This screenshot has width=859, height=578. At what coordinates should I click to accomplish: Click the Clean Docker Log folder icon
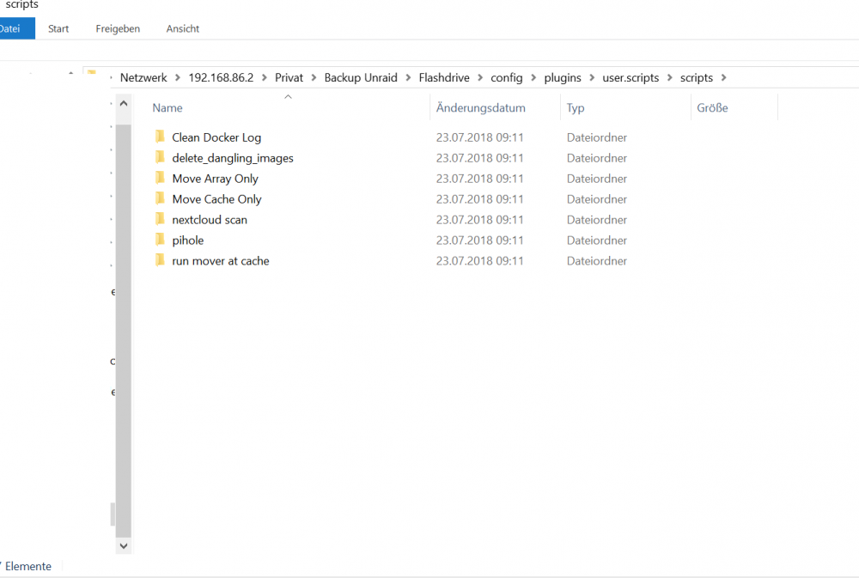pos(160,137)
